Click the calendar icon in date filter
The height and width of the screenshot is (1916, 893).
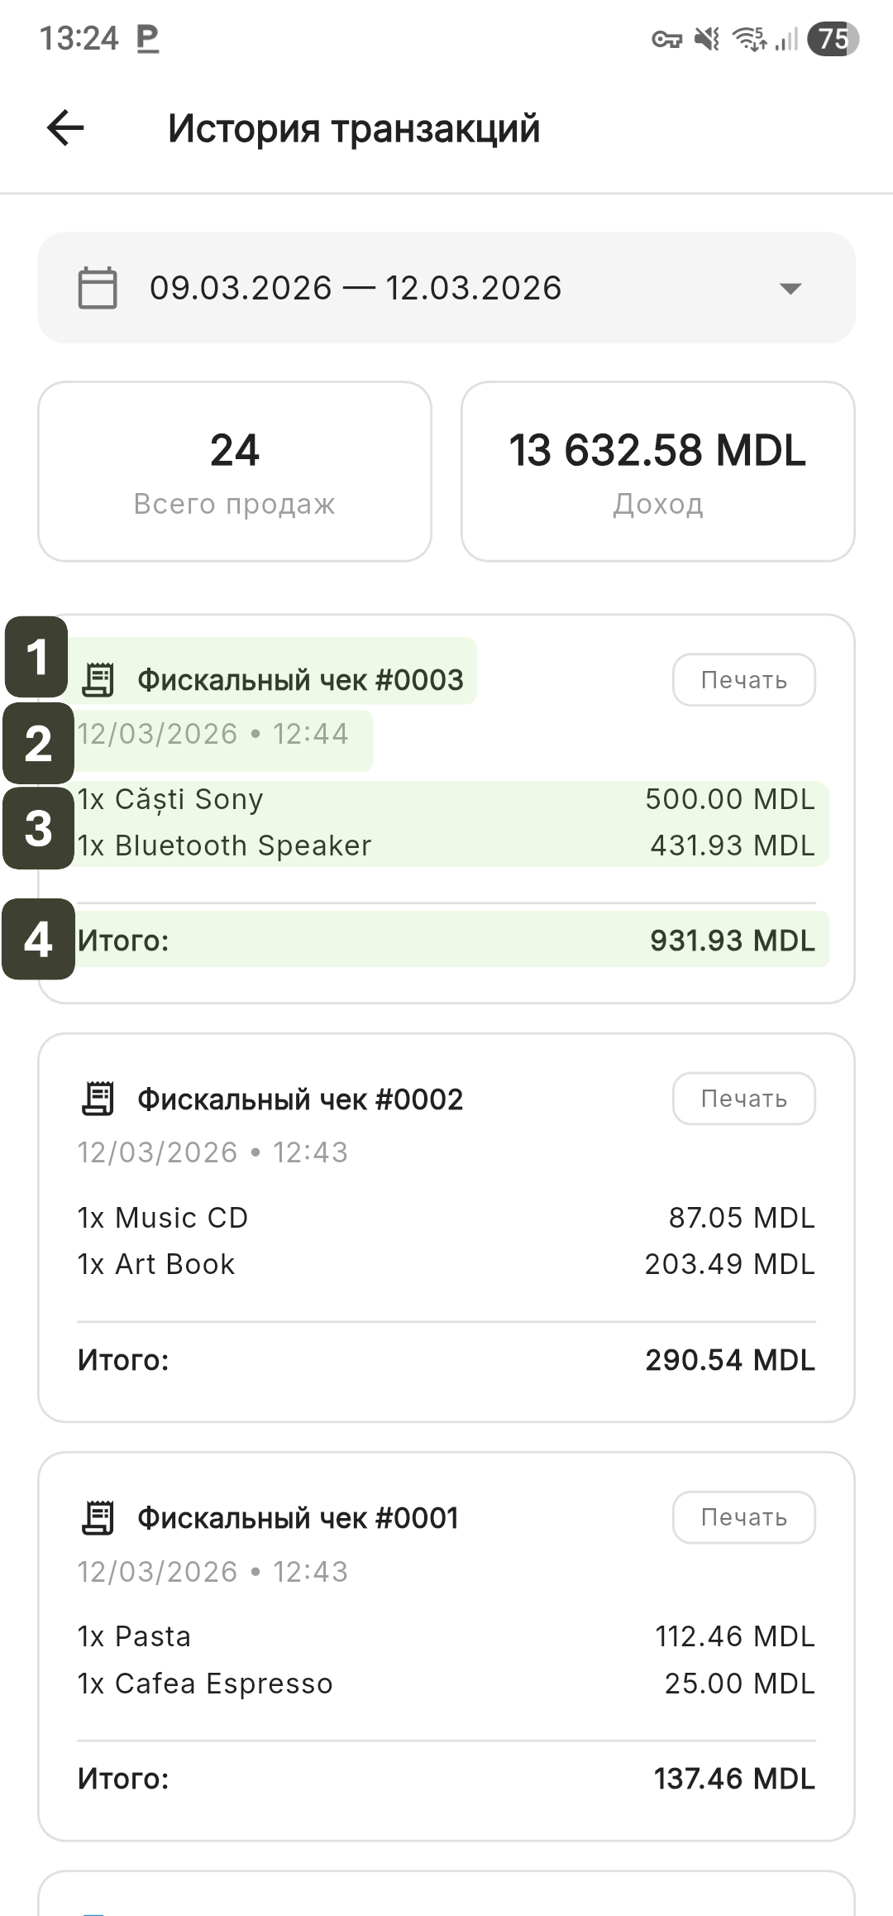[x=98, y=288]
